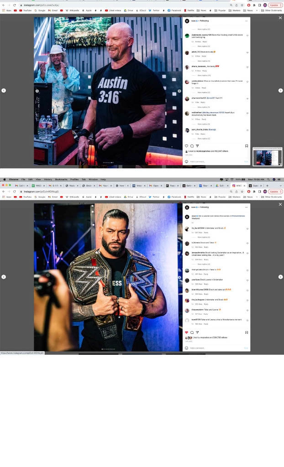Close the title belts post overlay with X

click(280, 204)
